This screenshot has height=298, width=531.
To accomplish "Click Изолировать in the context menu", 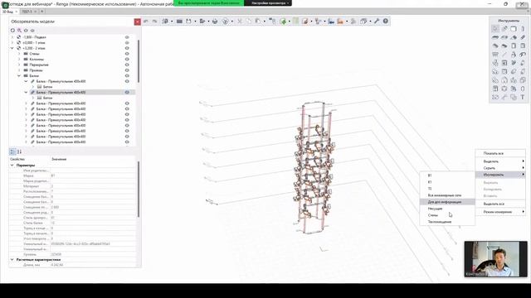I will click(x=500, y=175).
